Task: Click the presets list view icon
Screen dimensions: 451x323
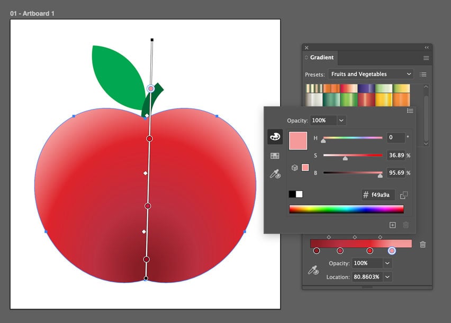Action: (x=423, y=75)
